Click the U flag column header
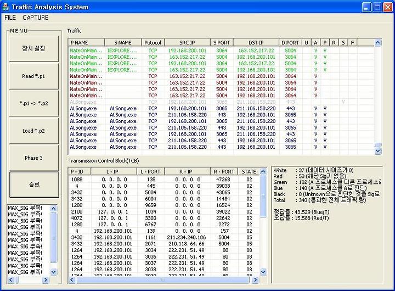Viewport: 395px width, 291px height. pos(306,43)
